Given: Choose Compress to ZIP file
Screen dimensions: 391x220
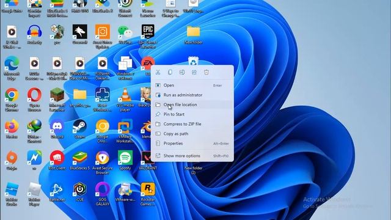Looking at the screenshot, I should [192, 124].
